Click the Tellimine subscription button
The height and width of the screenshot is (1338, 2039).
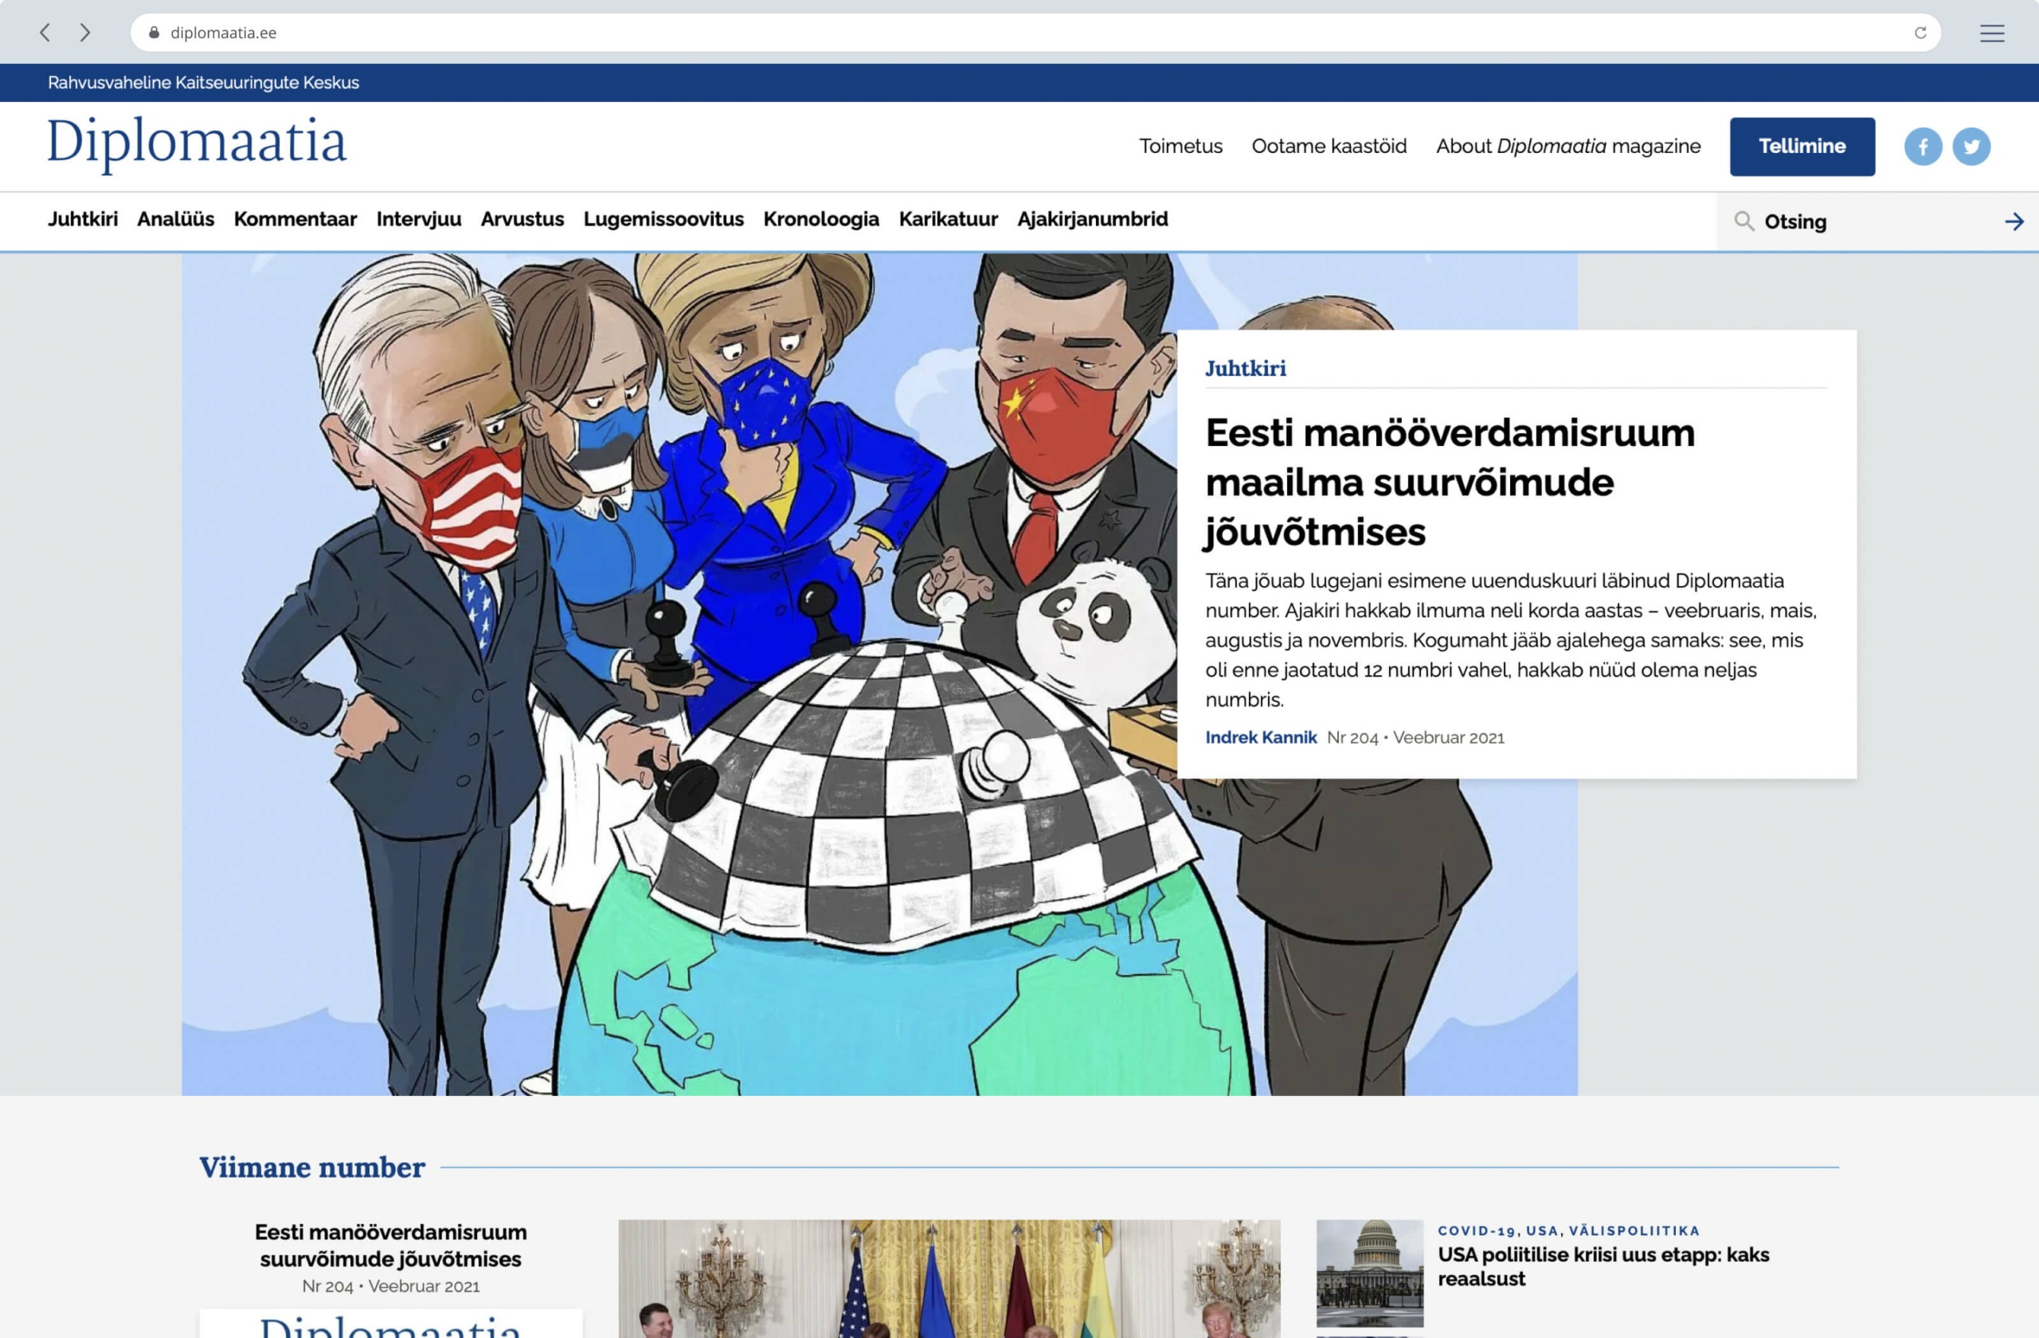coord(1802,146)
